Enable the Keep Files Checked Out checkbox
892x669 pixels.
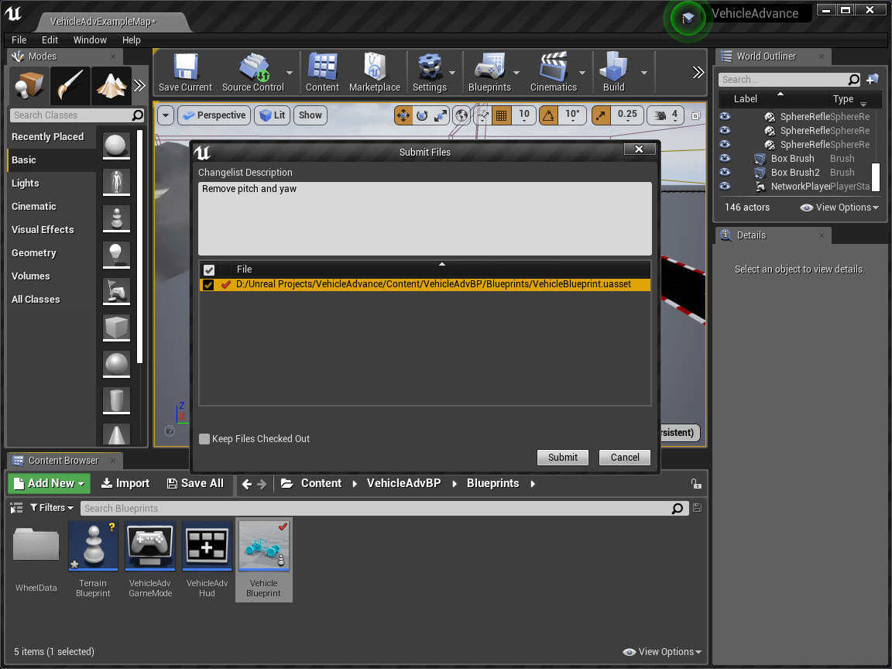[204, 439]
